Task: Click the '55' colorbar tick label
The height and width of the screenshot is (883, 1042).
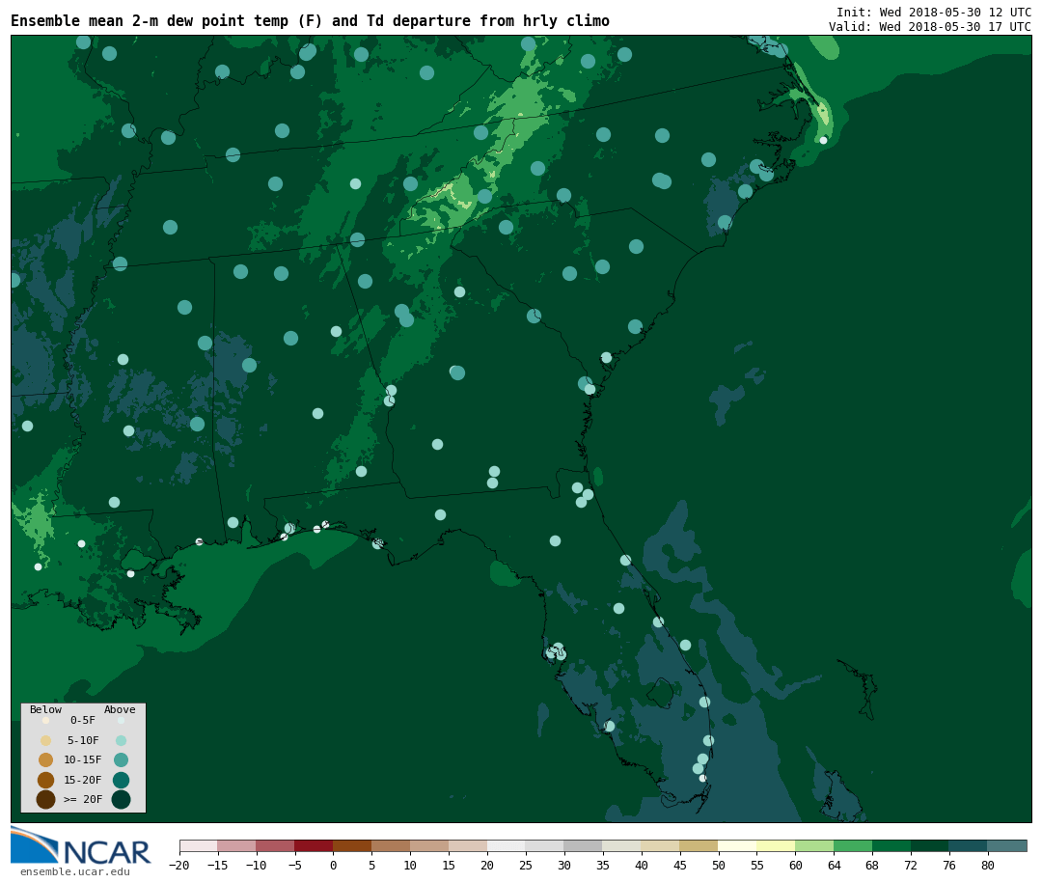Action: [x=757, y=865]
